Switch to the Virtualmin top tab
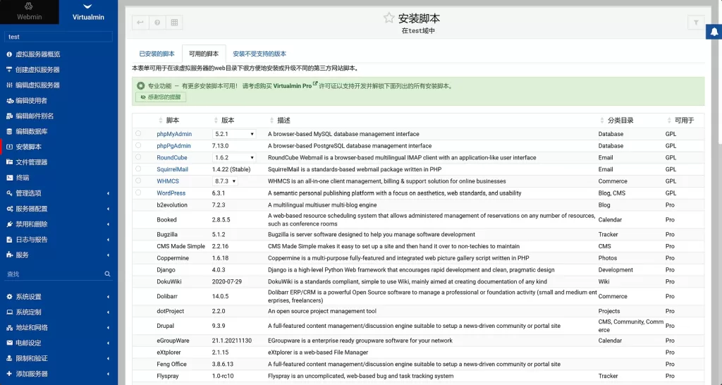The height and width of the screenshot is (385, 722). click(x=88, y=12)
